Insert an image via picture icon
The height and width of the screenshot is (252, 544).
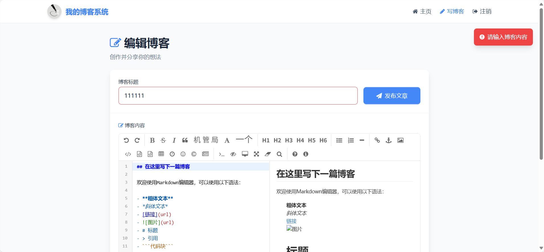(400, 140)
